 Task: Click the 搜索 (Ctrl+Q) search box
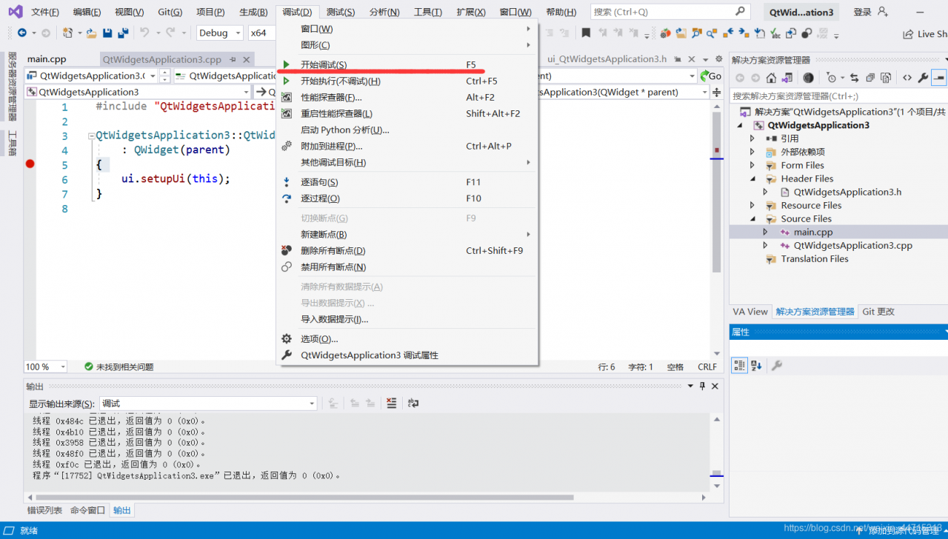click(670, 12)
